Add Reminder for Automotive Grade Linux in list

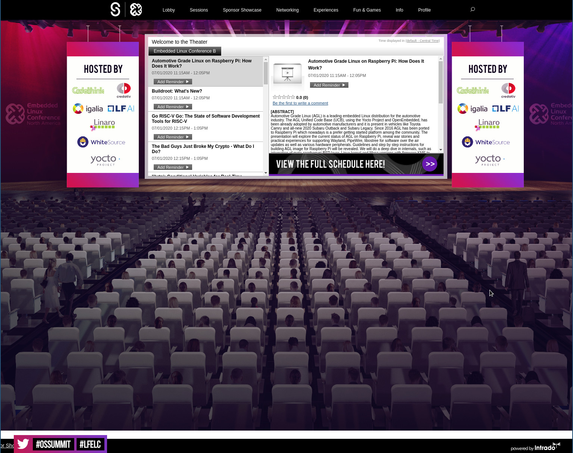pos(173,82)
